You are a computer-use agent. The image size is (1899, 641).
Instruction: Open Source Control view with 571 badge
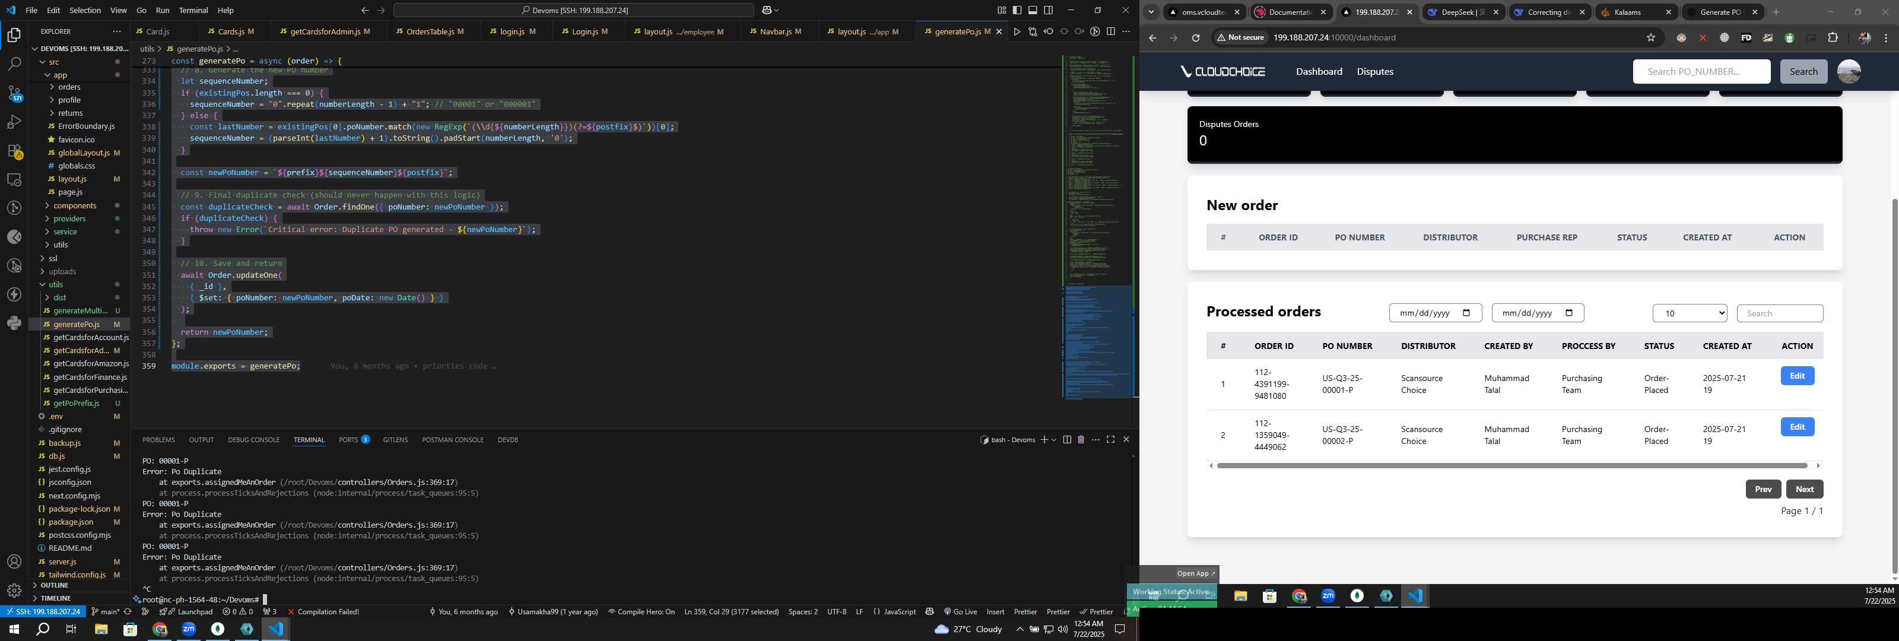(x=14, y=93)
